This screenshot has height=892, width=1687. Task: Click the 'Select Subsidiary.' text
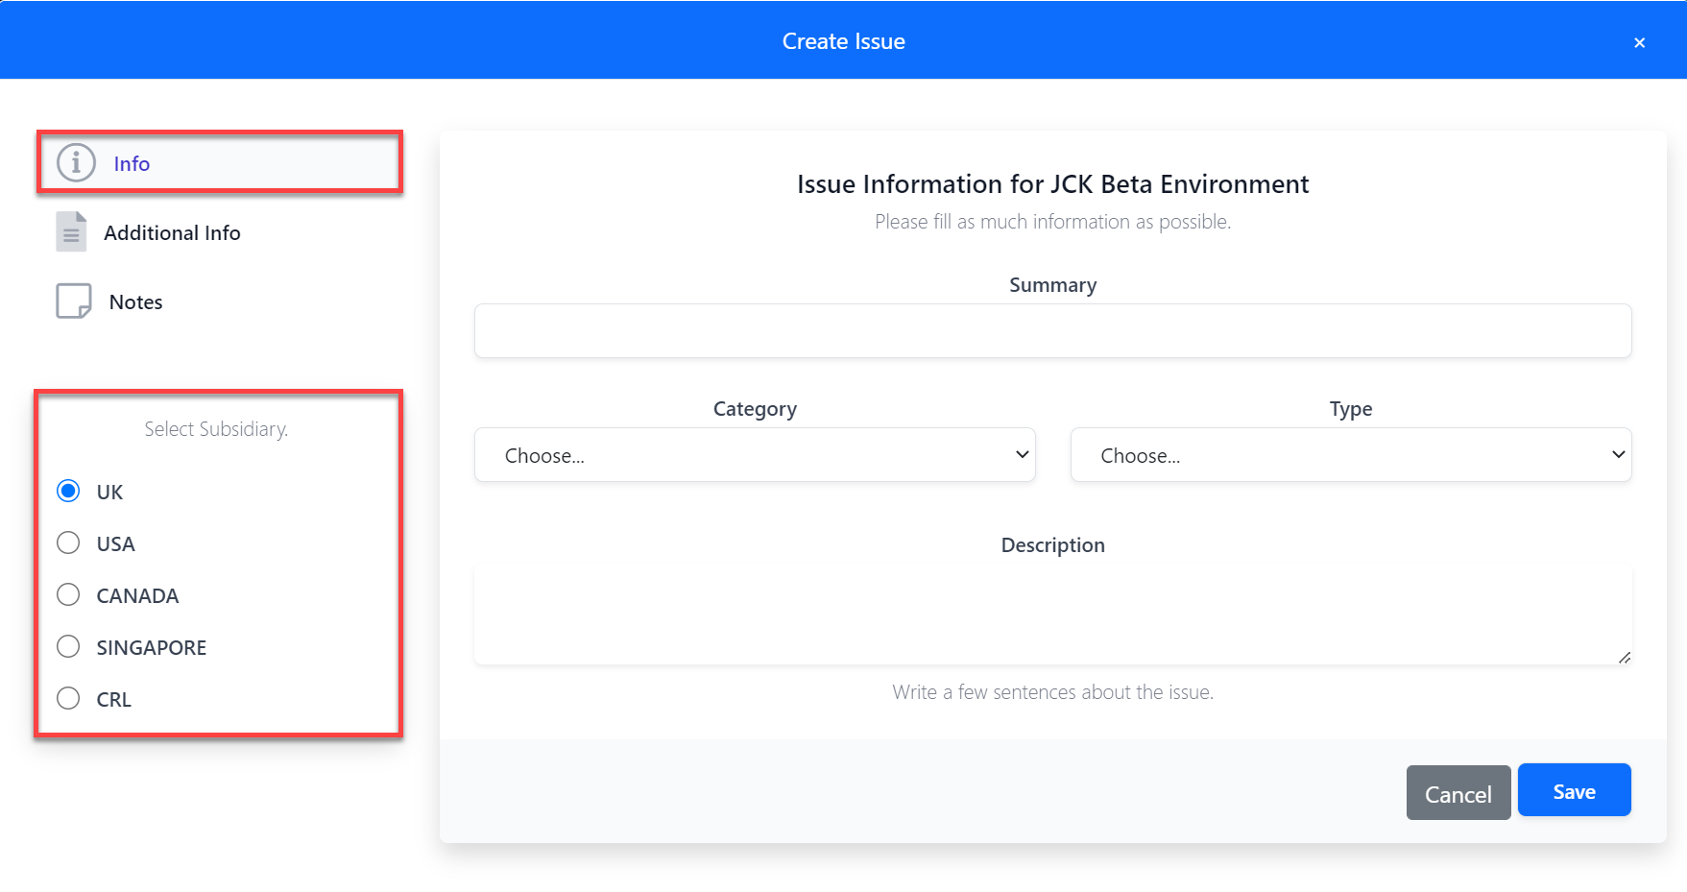(216, 429)
